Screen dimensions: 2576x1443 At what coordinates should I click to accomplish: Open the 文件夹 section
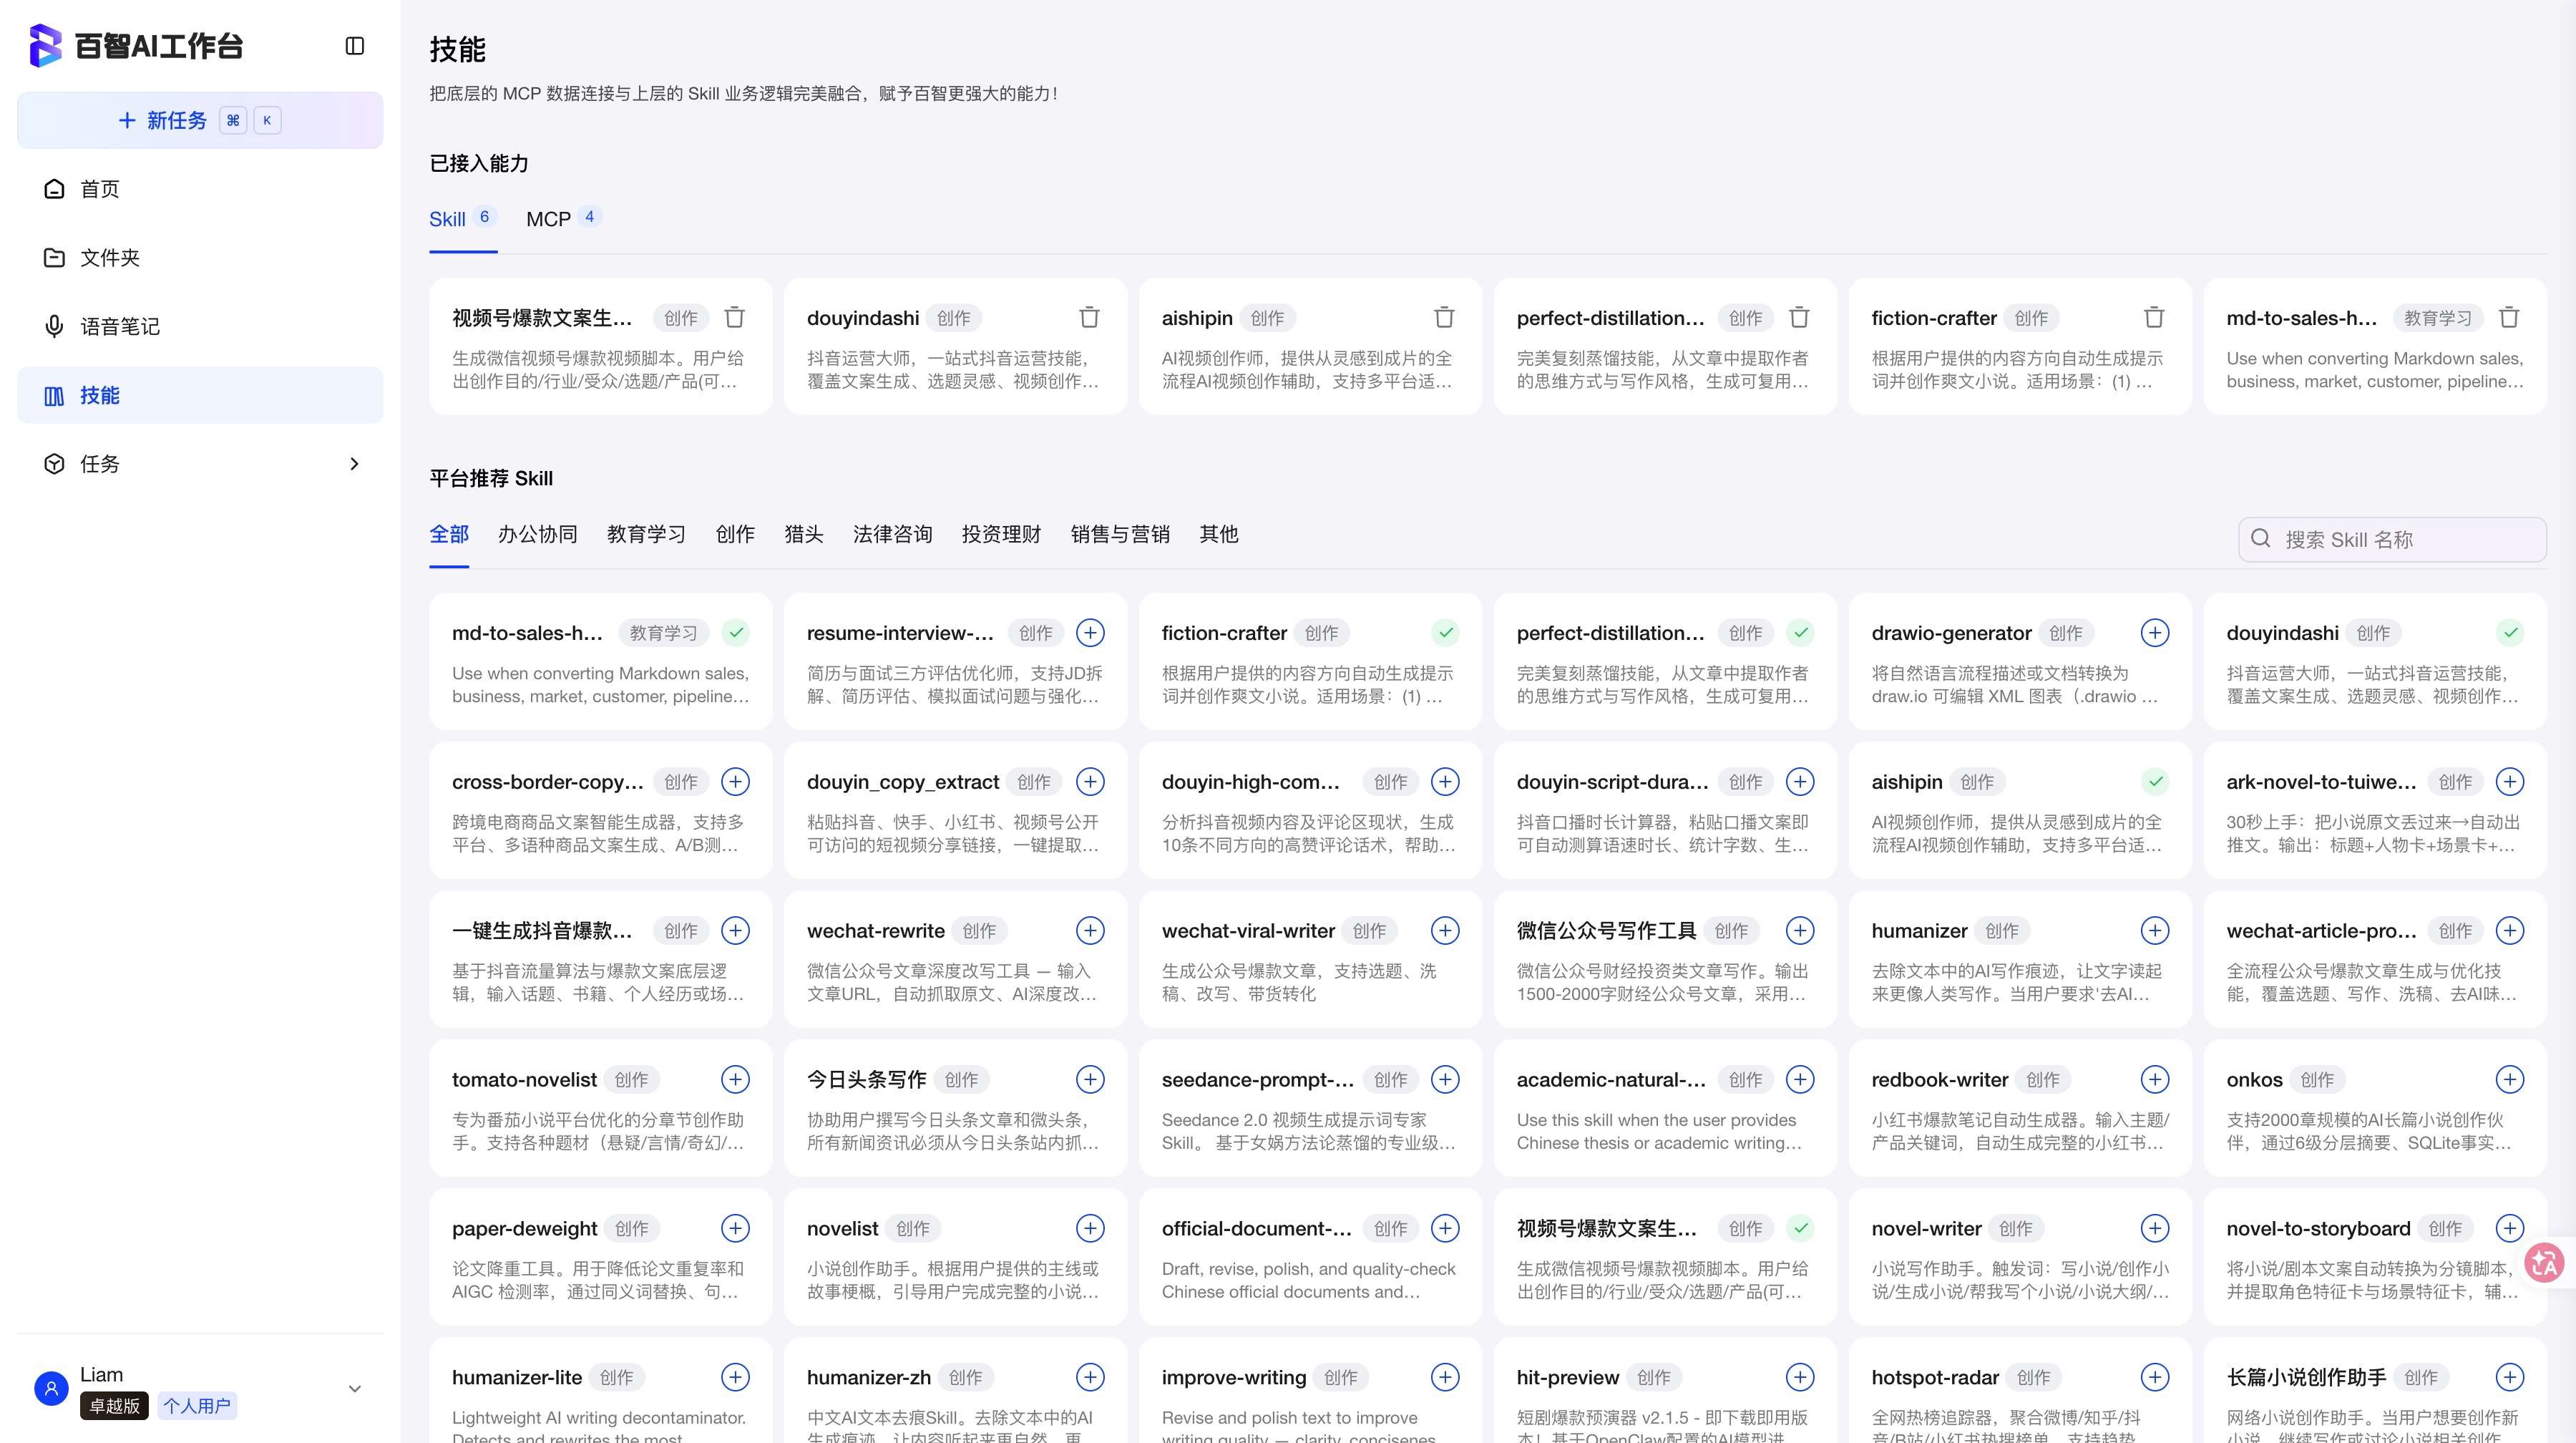point(200,258)
